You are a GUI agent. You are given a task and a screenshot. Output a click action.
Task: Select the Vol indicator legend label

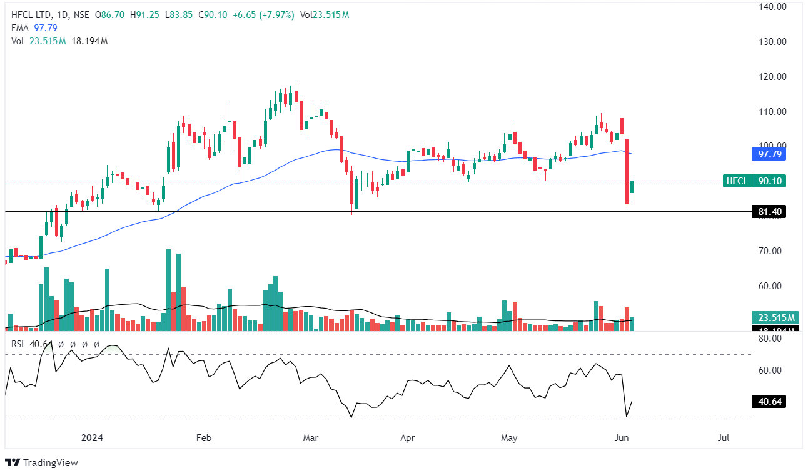[x=18, y=41]
